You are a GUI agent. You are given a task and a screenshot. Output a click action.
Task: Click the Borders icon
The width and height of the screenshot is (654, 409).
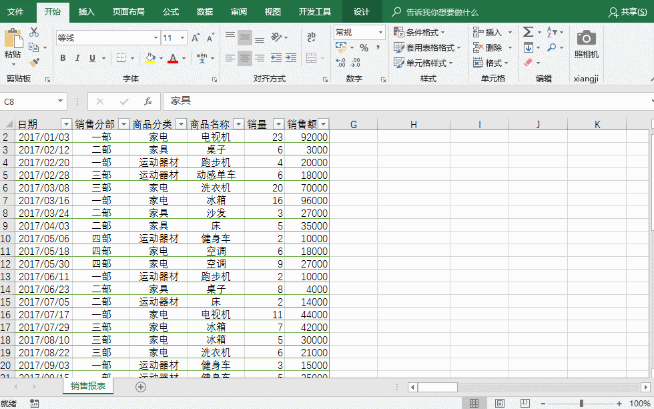(x=121, y=58)
